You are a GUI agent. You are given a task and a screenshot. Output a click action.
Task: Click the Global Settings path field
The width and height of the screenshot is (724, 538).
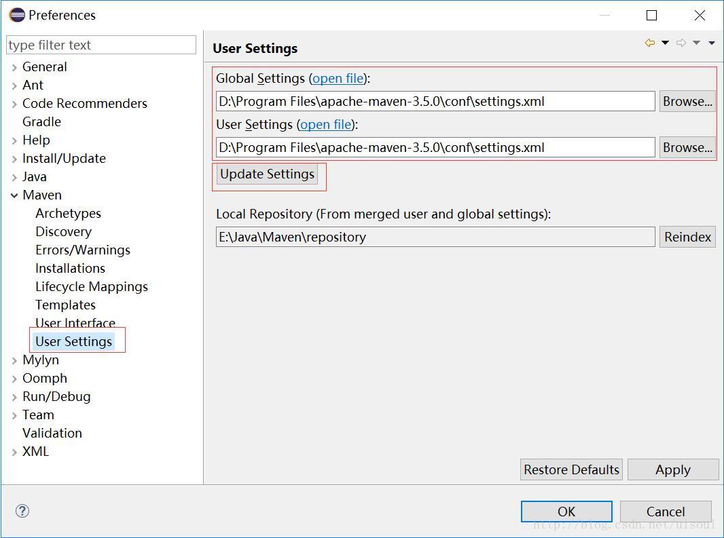(x=435, y=101)
